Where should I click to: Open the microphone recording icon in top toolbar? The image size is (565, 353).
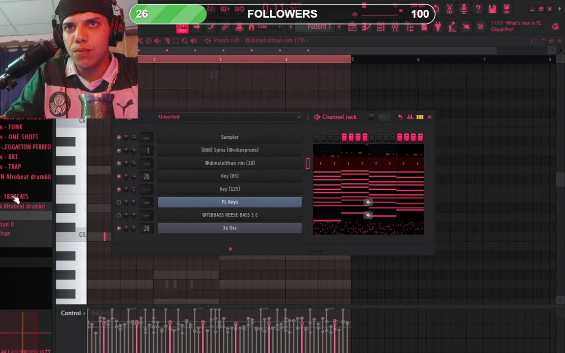(464, 9)
